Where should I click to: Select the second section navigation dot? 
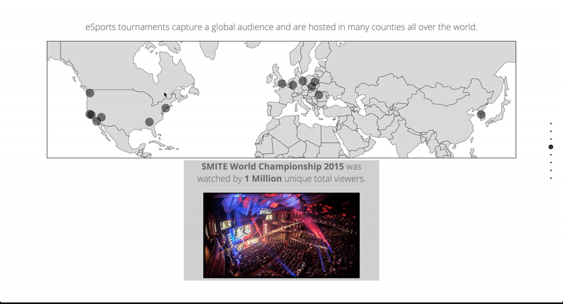click(x=550, y=131)
